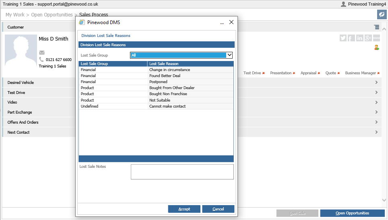Sort by Lost Sale Group column header

coord(113,64)
